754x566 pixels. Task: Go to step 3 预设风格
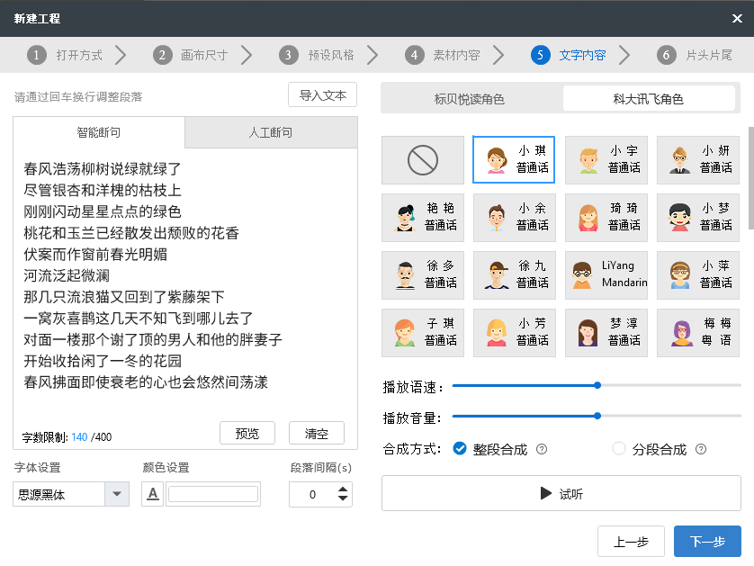tap(317, 55)
